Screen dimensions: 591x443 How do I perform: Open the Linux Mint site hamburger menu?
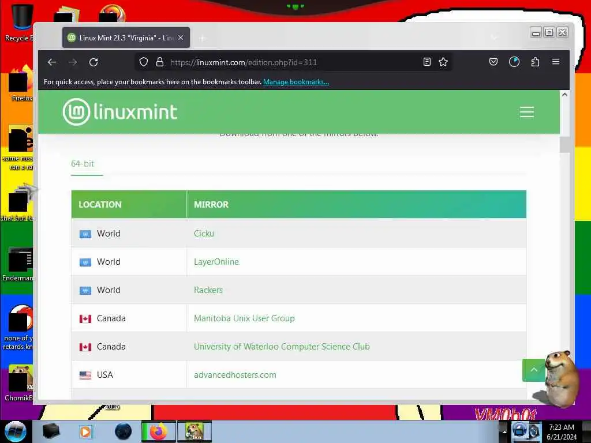(526, 112)
